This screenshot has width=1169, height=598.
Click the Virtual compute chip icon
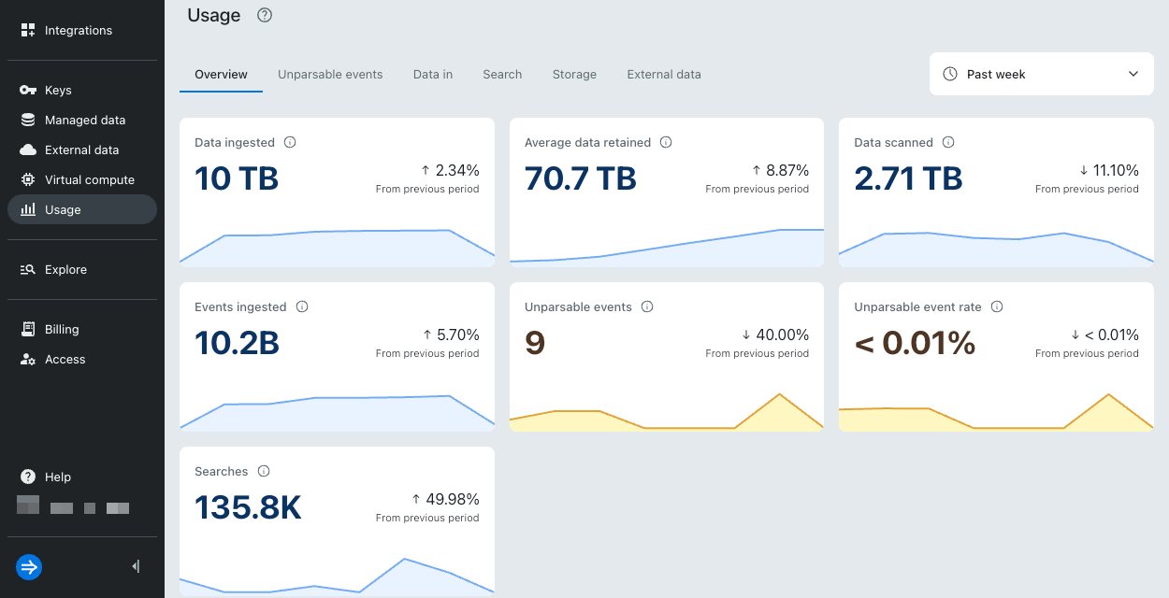[x=28, y=179]
